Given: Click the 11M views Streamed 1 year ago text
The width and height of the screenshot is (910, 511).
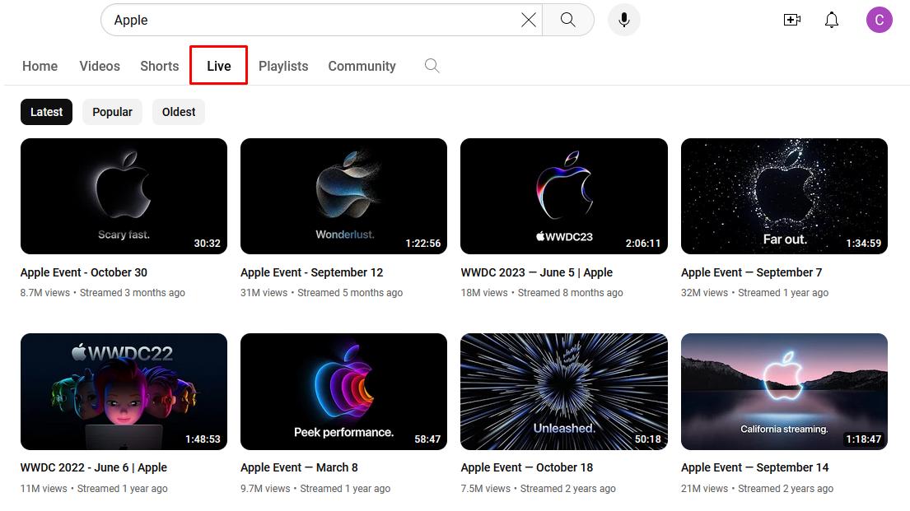Looking at the screenshot, I should [94, 489].
